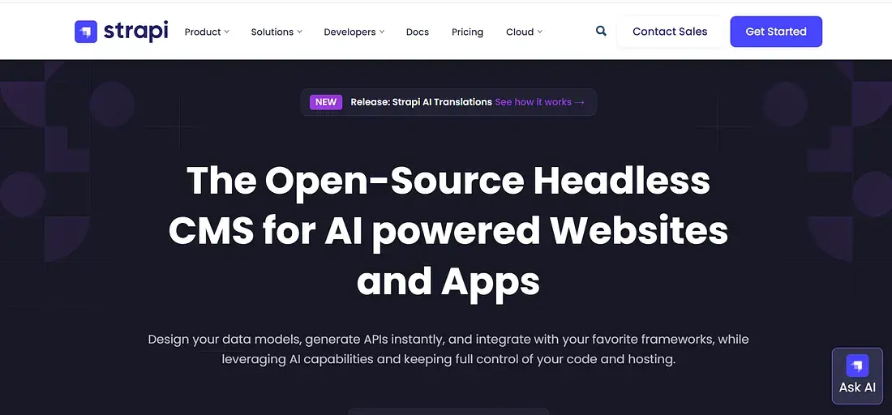The height and width of the screenshot is (415, 892).
Task: Click the Open-Source Headless CMS headline
Action: coord(448,230)
